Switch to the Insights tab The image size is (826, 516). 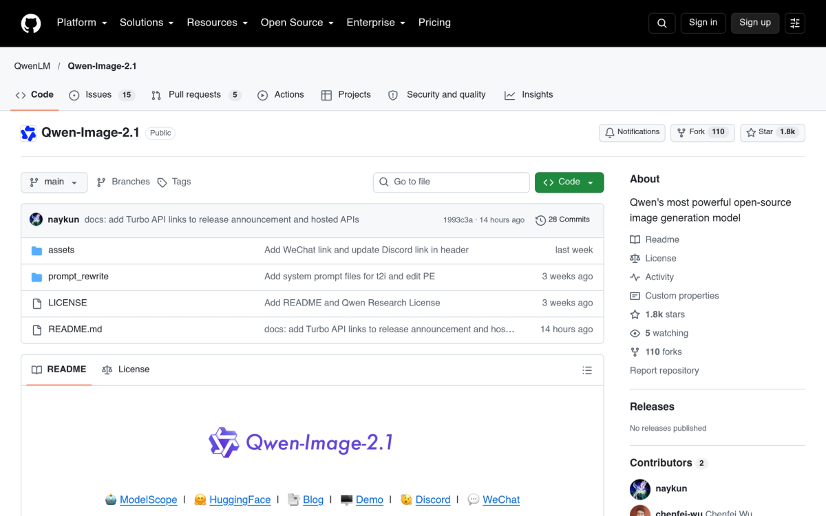pyautogui.click(x=529, y=95)
